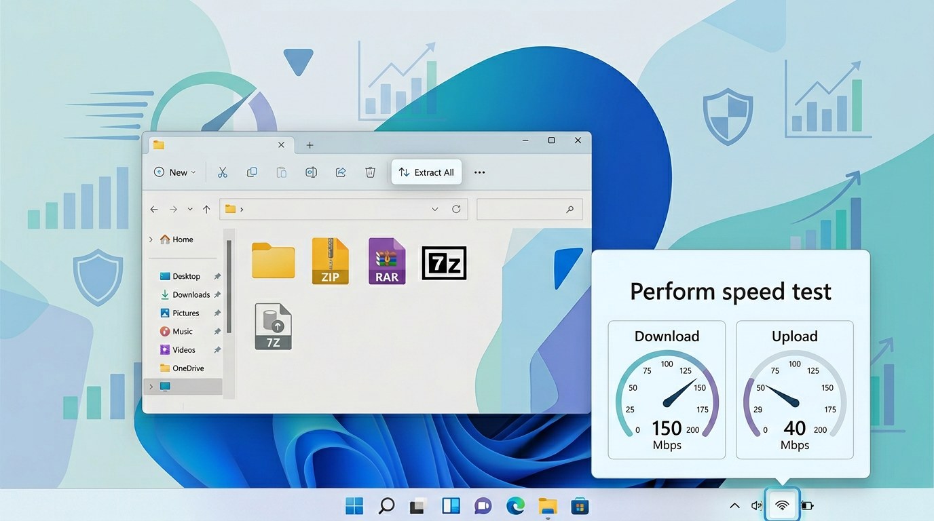Click the Rename icon in toolbar
This screenshot has width=934, height=521.
click(x=311, y=172)
